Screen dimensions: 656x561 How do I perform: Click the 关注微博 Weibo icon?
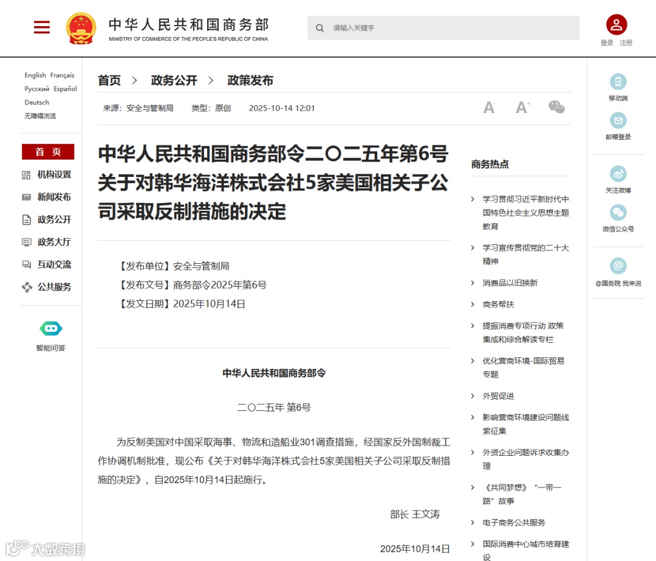618,174
